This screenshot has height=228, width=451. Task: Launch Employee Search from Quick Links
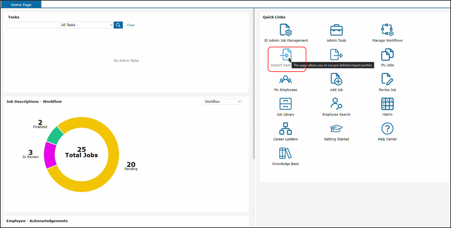[336, 104]
